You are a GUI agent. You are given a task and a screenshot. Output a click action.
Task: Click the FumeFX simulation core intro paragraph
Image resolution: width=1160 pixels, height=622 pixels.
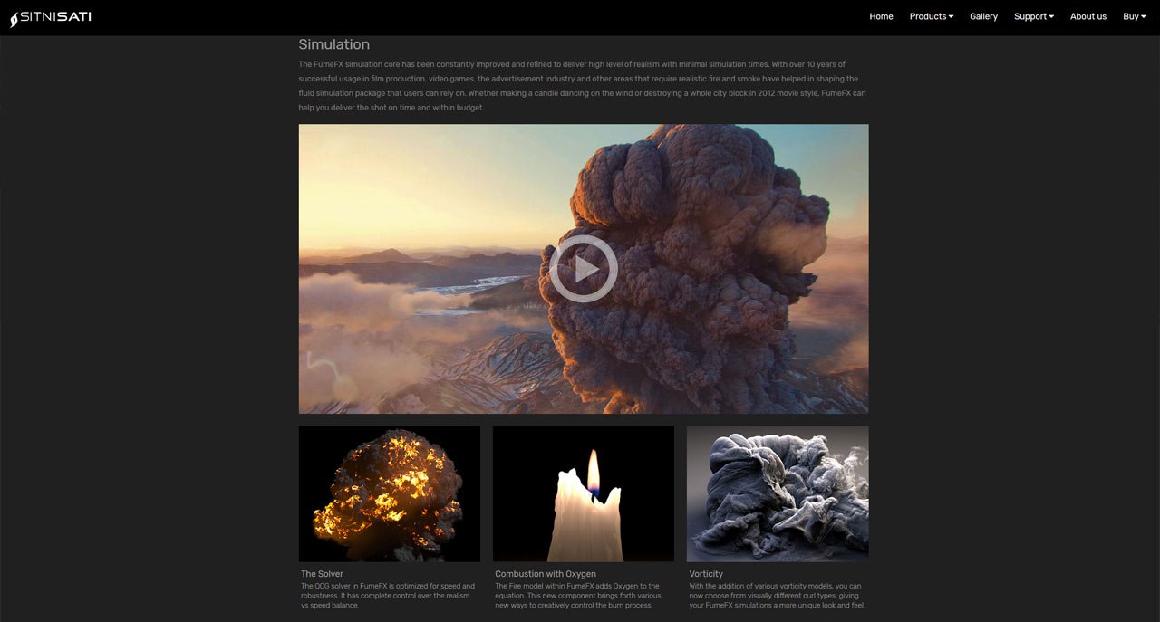coord(583,86)
